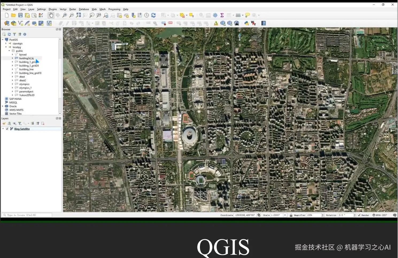Collapse all items in the Browser panel
This screenshot has height=258, width=398.
pyautogui.click(x=20, y=34)
